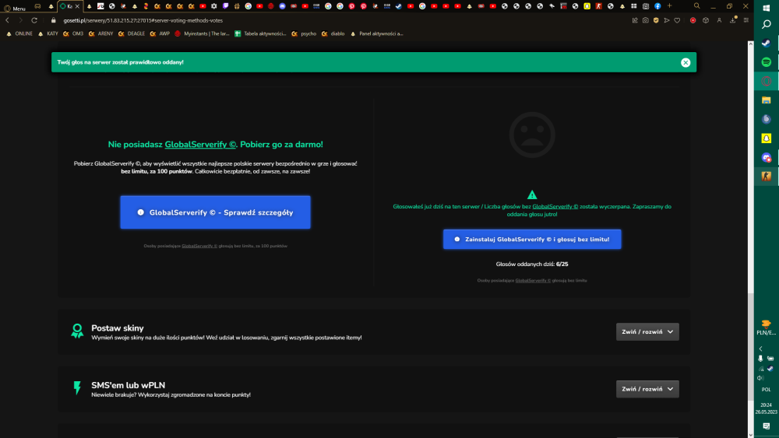Screen dimensions: 779x438
Task: Click the Postaw skiny heading
Action: tap(118, 328)
